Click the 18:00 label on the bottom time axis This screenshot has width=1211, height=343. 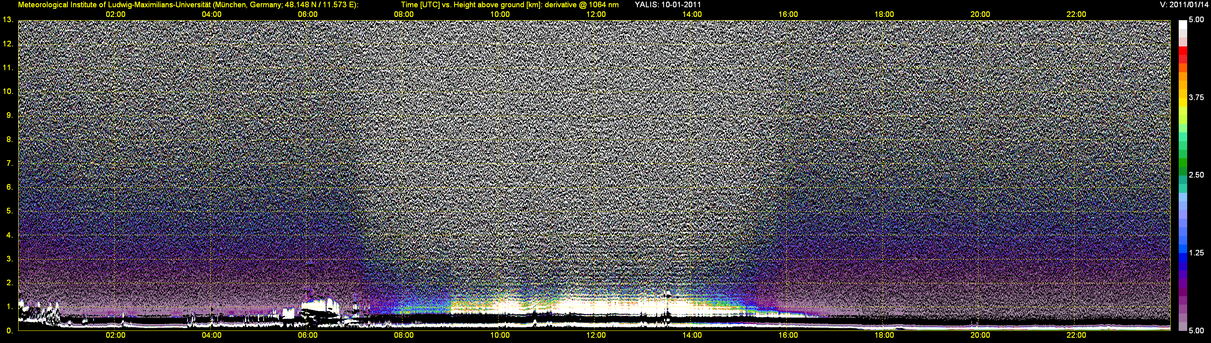tap(884, 335)
